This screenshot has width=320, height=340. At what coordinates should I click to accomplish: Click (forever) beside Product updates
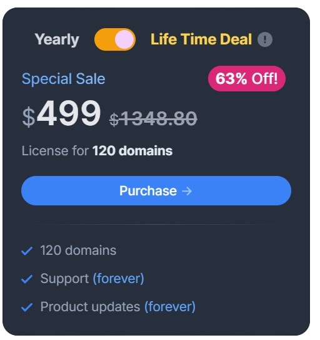click(170, 307)
